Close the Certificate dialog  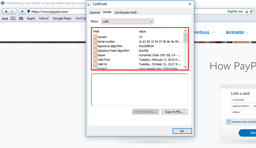190,4
